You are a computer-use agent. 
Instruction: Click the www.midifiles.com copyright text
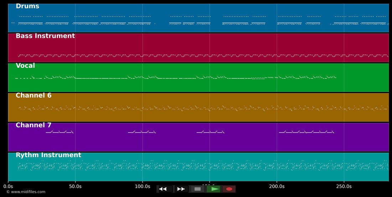click(x=26, y=192)
